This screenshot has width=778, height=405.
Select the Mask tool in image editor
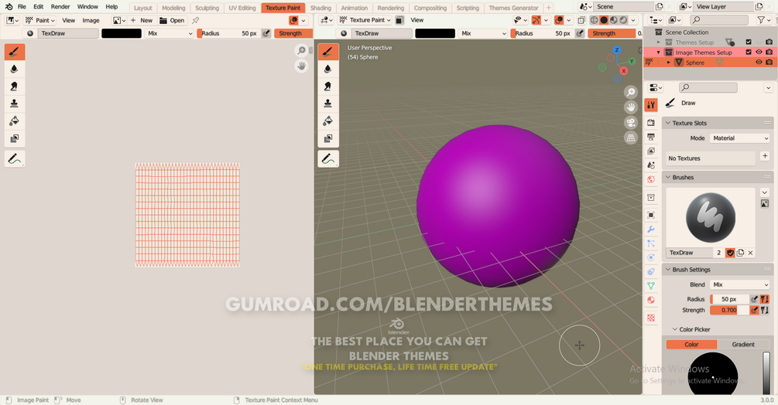tap(15, 138)
